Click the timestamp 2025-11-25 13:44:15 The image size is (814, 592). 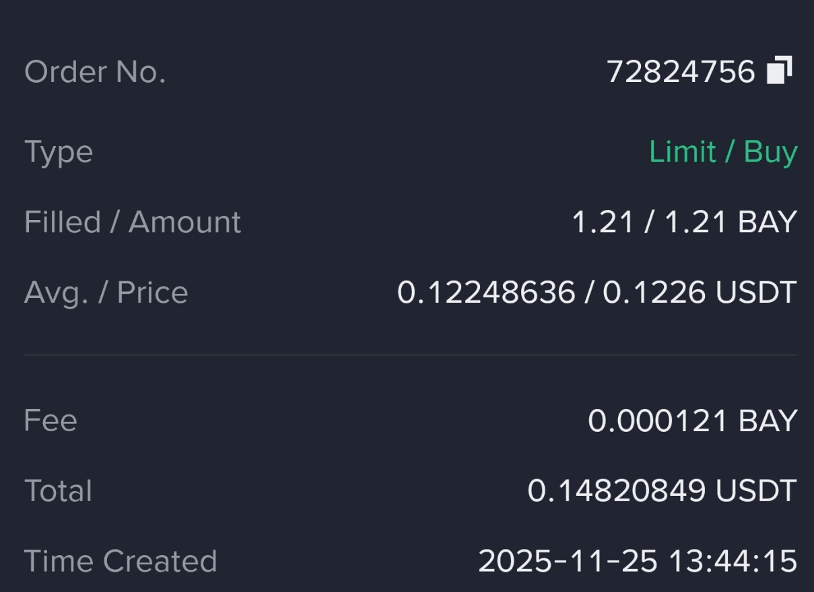638,561
